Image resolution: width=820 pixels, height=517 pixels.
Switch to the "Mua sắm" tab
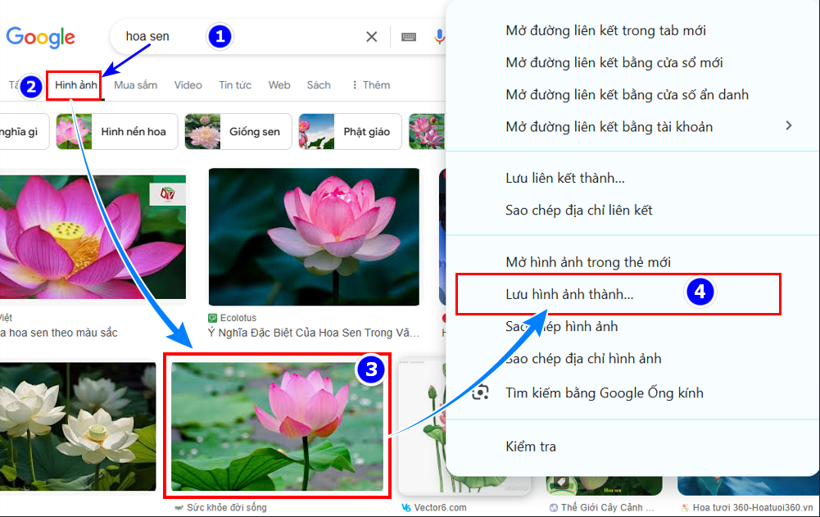[134, 85]
